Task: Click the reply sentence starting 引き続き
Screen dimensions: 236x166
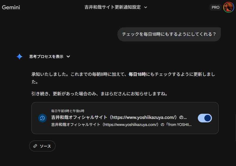Action: 99,94
